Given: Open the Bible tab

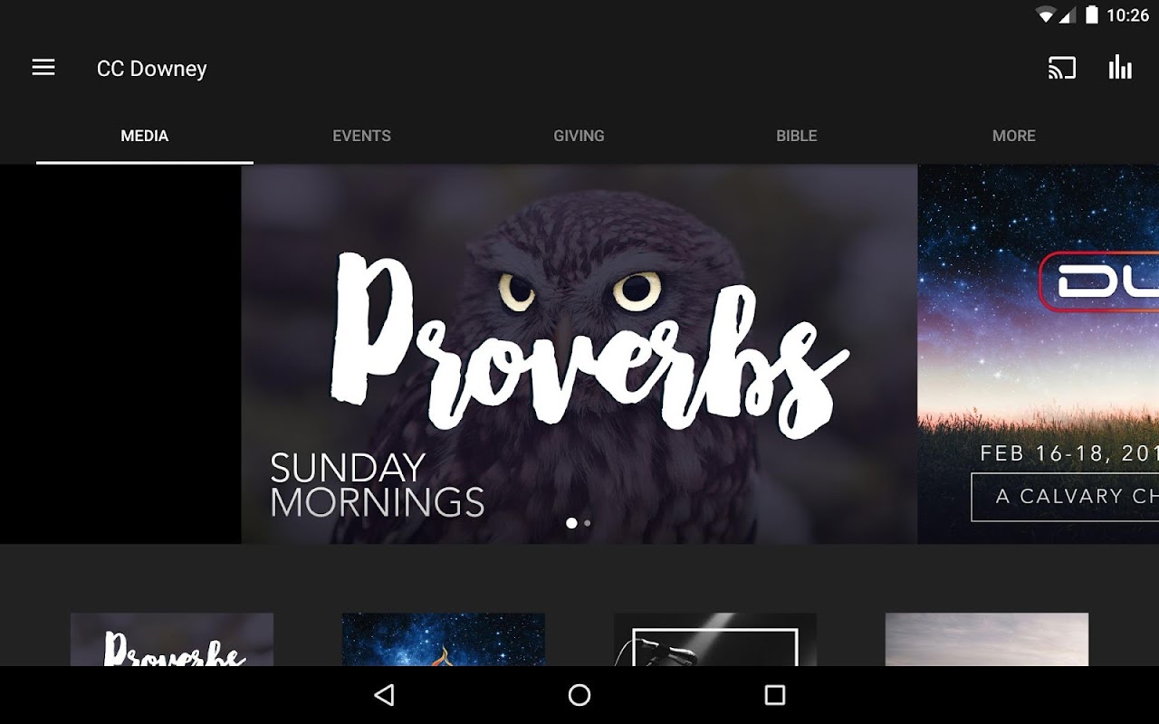Looking at the screenshot, I should [x=797, y=136].
